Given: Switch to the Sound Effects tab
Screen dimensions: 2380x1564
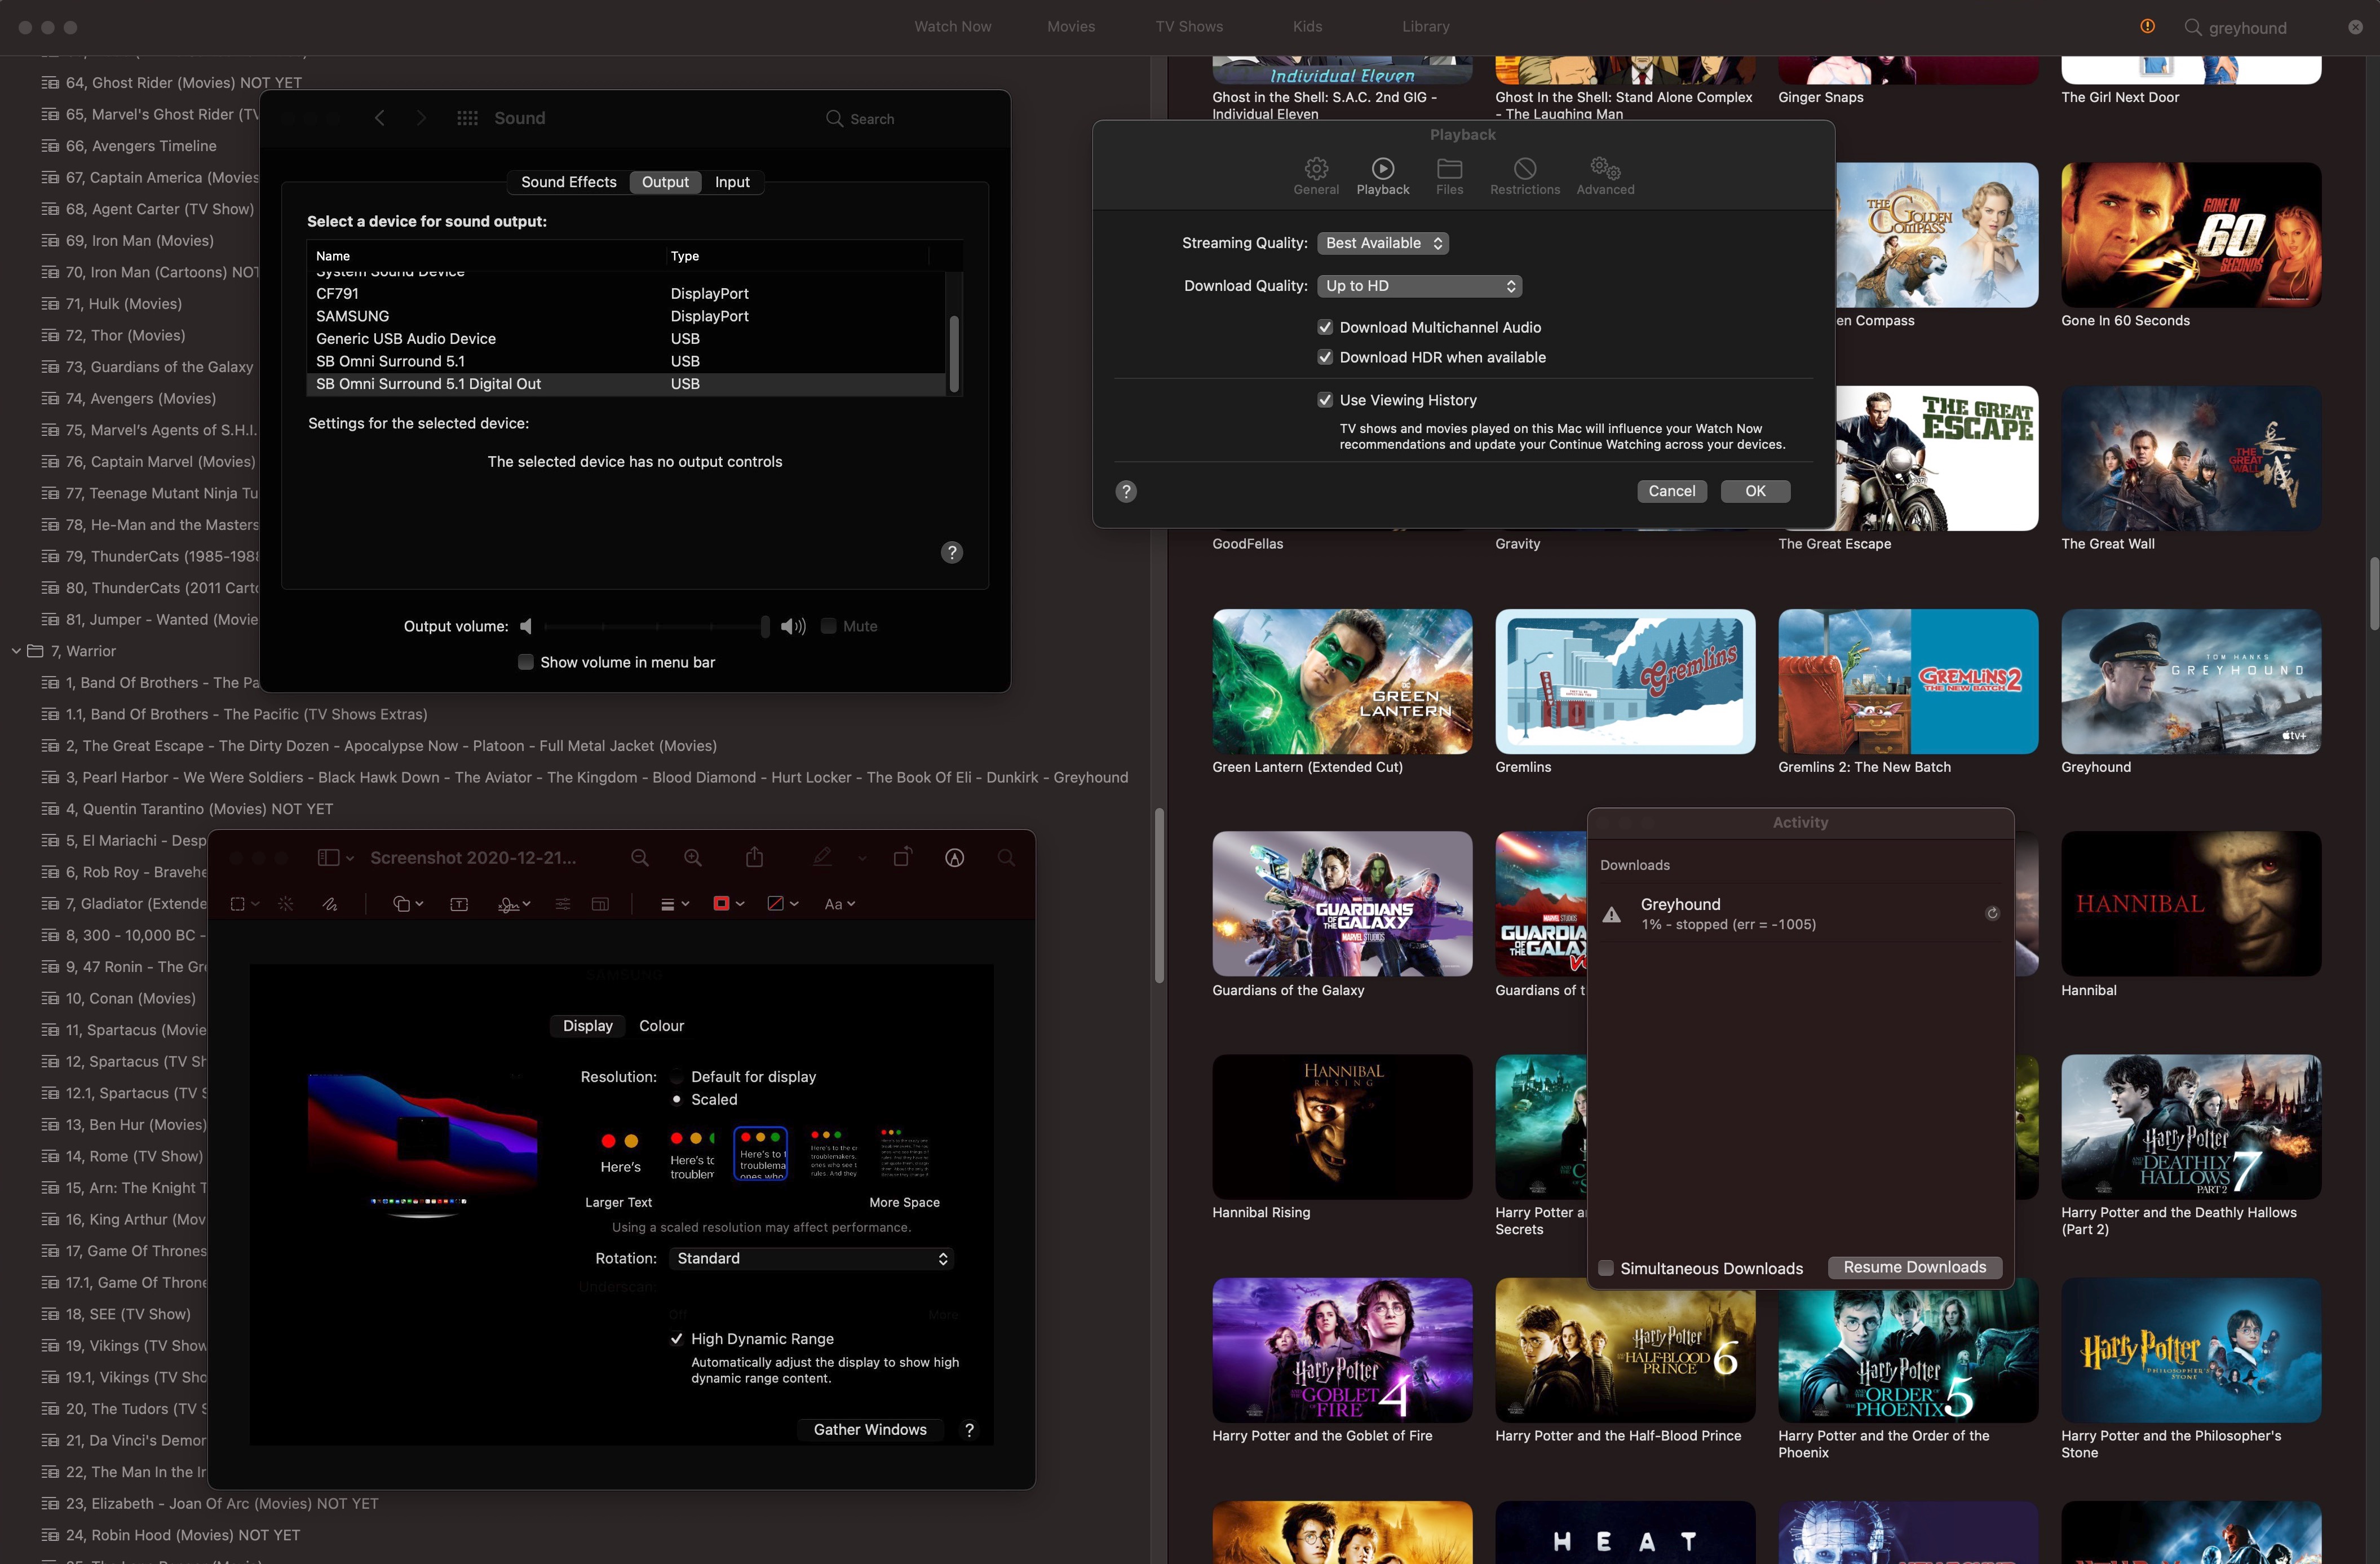Looking at the screenshot, I should [x=568, y=182].
